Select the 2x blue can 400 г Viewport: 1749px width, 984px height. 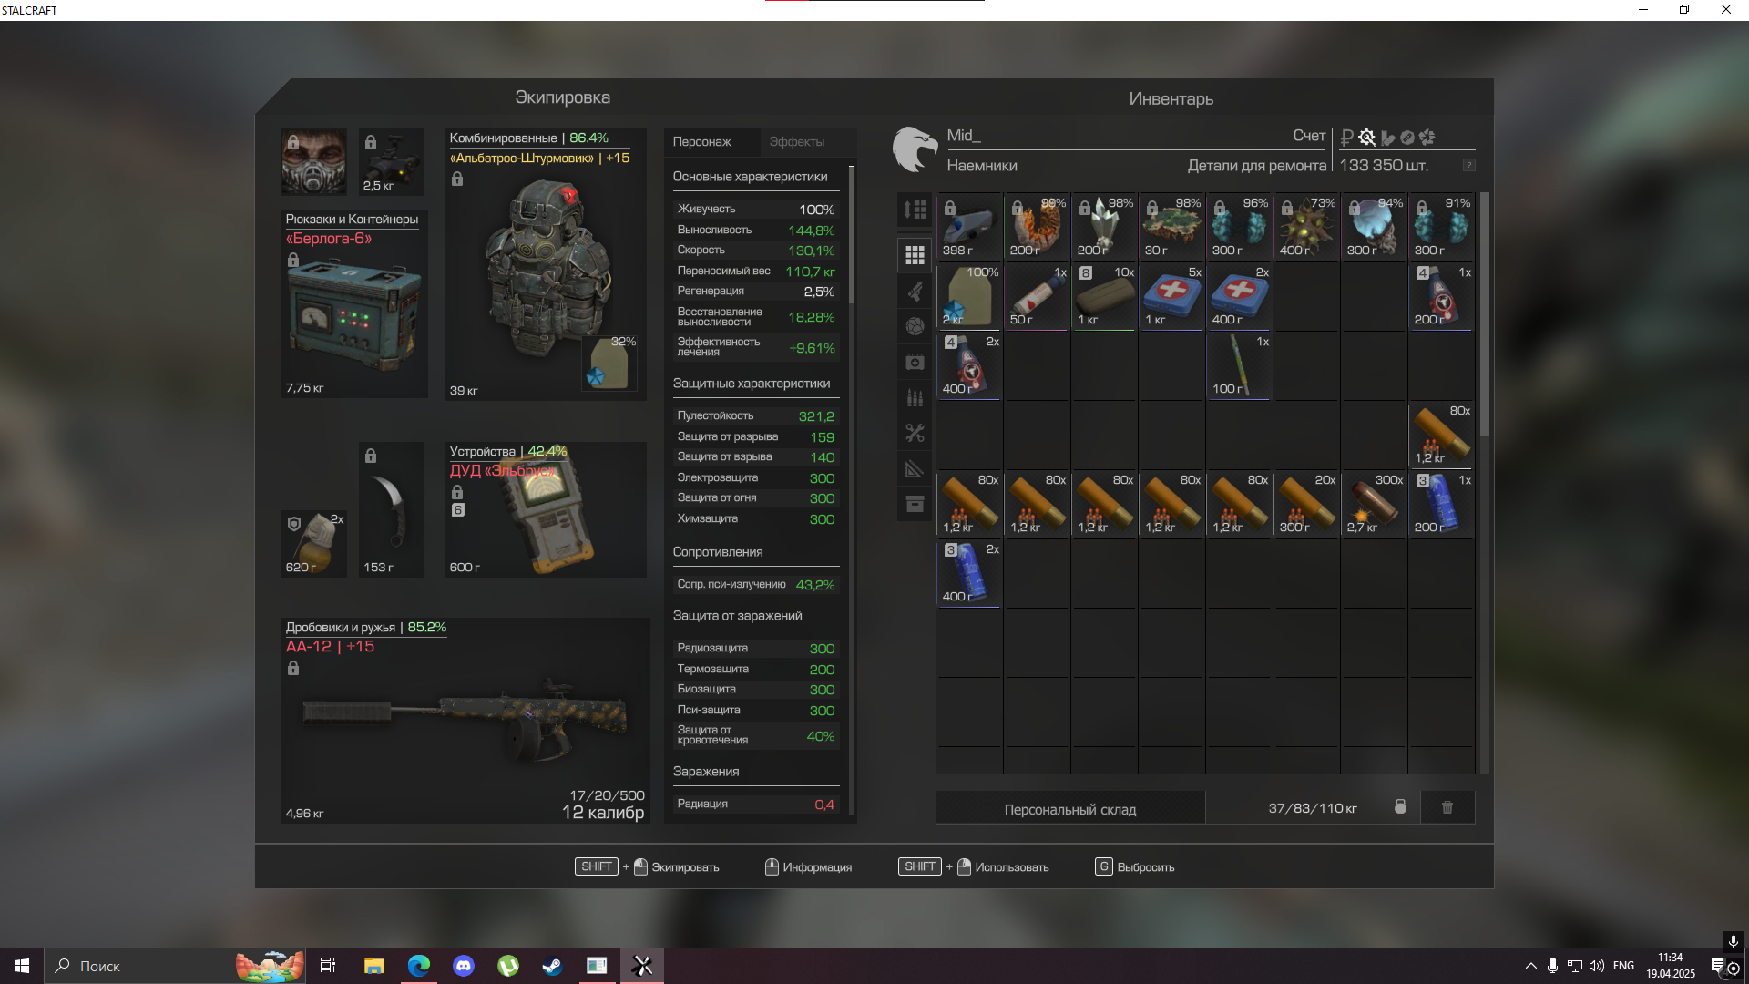point(969,573)
